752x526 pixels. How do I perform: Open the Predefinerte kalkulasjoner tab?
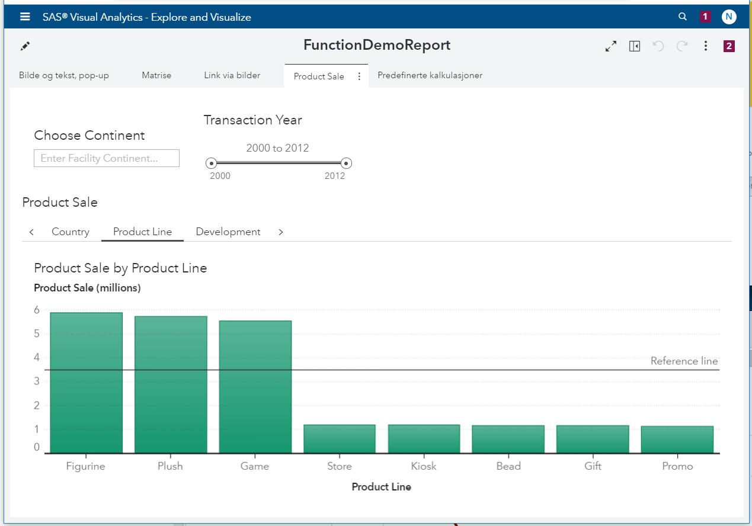click(x=431, y=75)
